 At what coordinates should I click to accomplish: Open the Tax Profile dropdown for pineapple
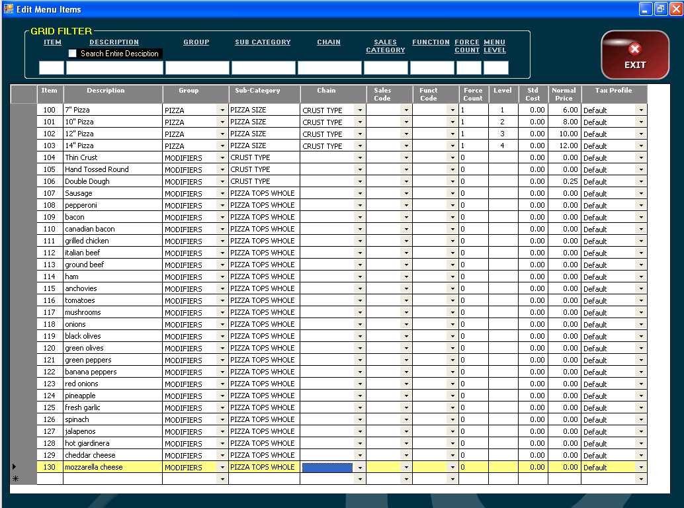[x=641, y=396]
